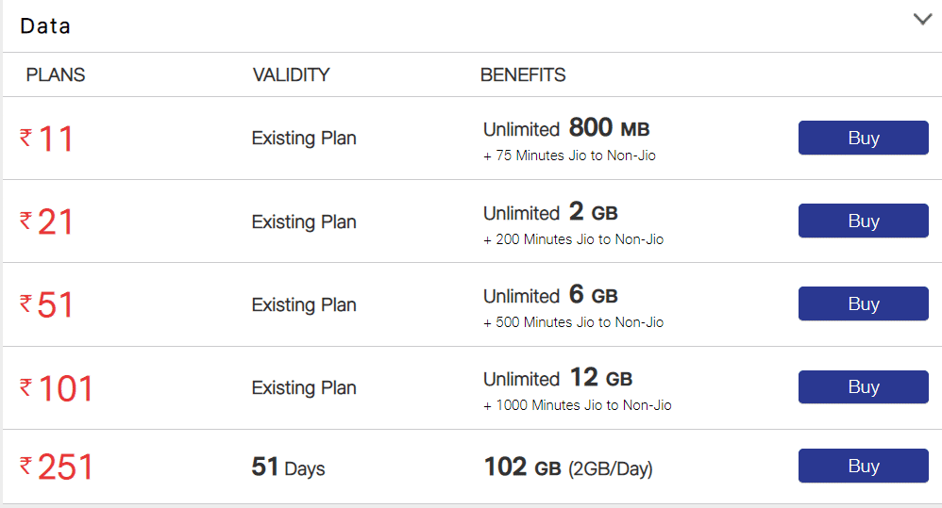Select the ₹11 plan price
The height and width of the screenshot is (508, 942).
47,139
